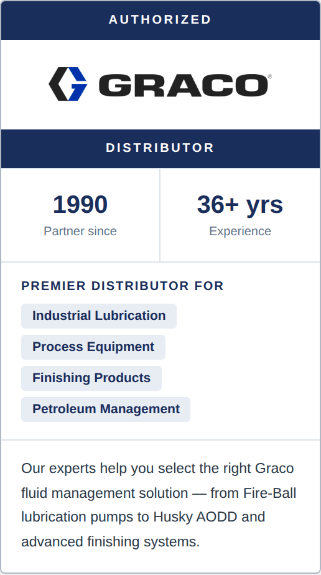
Task: Click the PREMIER DISTRIBUTOR FOR heading
Action: click(x=123, y=286)
